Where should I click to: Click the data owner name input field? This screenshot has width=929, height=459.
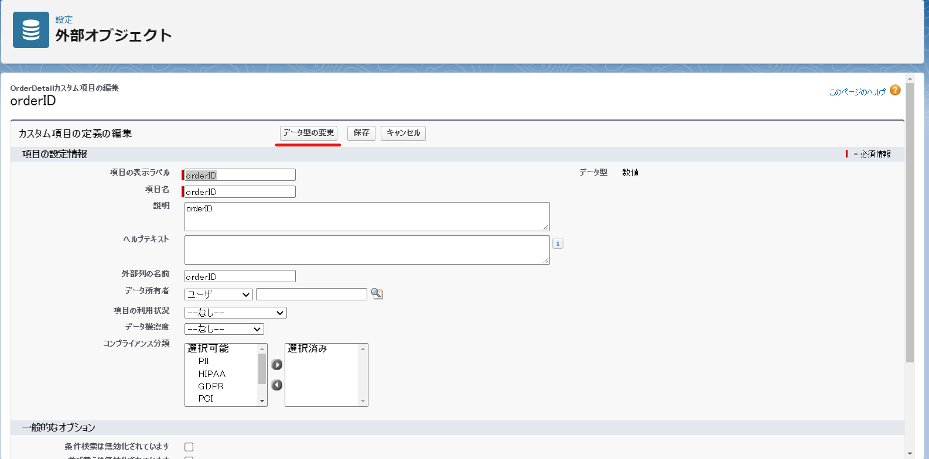coord(312,294)
